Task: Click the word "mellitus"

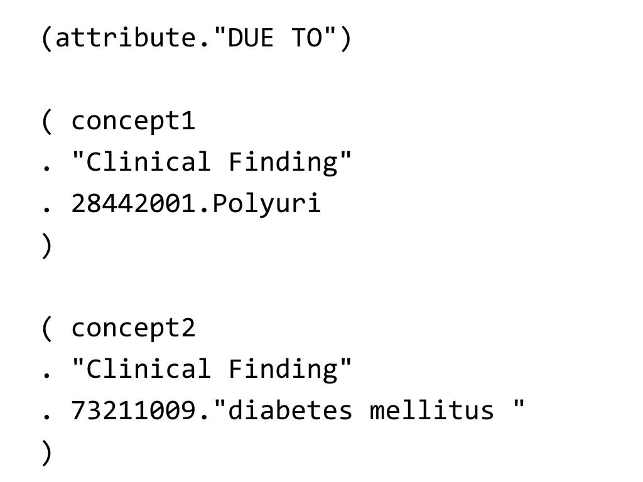Action: pyautogui.click(x=432, y=410)
